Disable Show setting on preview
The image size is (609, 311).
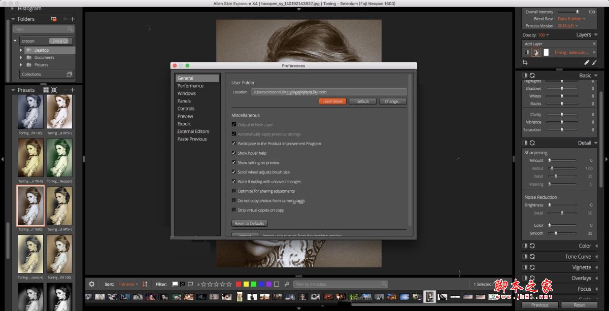point(234,163)
